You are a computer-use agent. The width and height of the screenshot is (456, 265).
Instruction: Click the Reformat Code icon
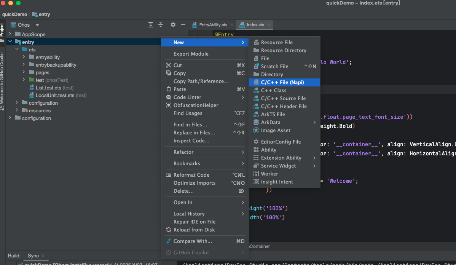(169, 175)
